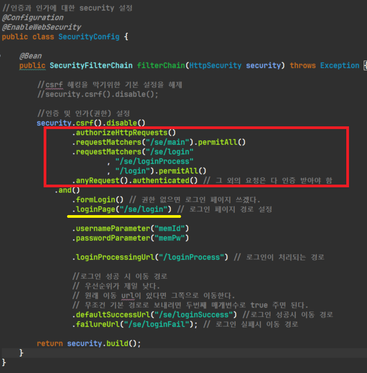Click the SecurityFilterChain return type
Viewport: 367px width, 373px height.
(91, 65)
